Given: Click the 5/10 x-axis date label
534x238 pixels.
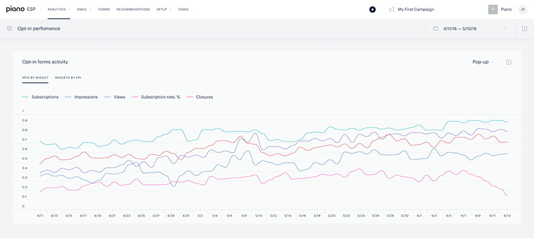Looking at the screenshot, I should [x=259, y=216].
